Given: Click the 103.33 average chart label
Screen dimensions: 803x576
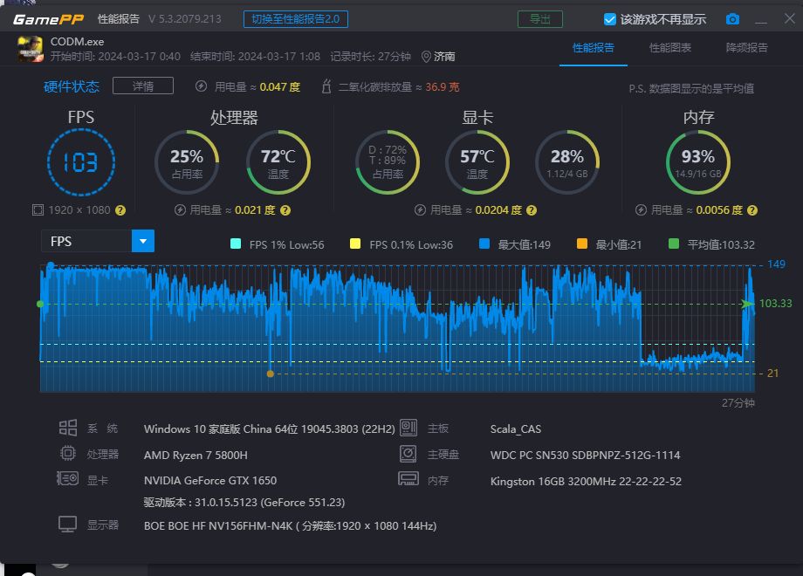Looking at the screenshot, I should 775,304.
